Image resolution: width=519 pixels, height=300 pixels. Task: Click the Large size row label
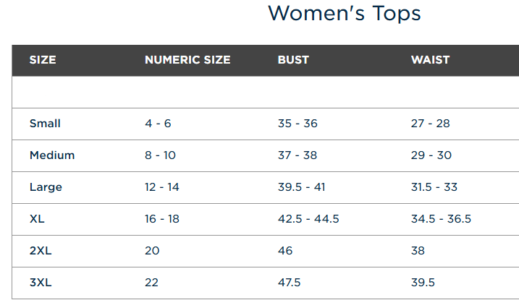(46, 187)
